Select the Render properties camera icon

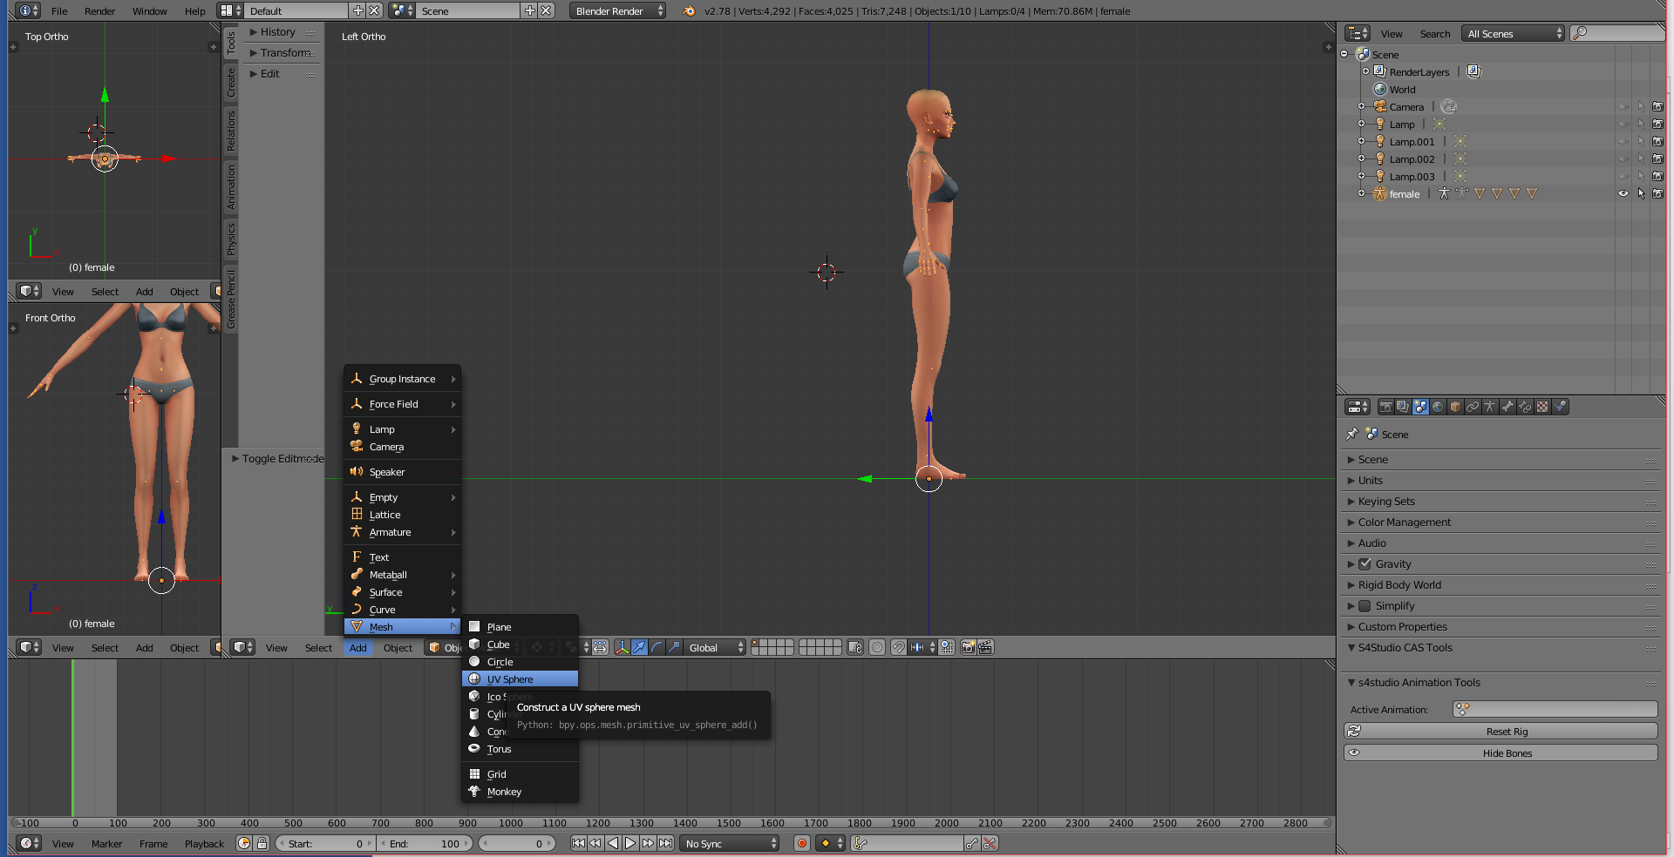tap(1385, 407)
